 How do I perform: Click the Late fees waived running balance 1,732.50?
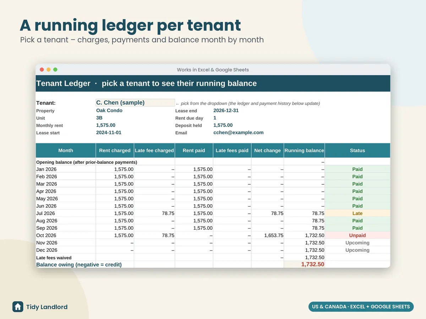point(315,258)
